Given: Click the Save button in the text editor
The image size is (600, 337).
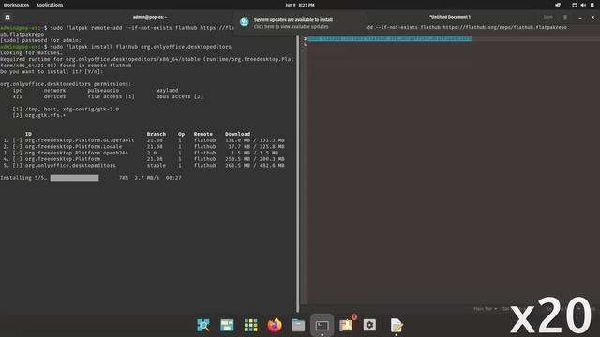Looking at the screenshot, I should point(547,17).
